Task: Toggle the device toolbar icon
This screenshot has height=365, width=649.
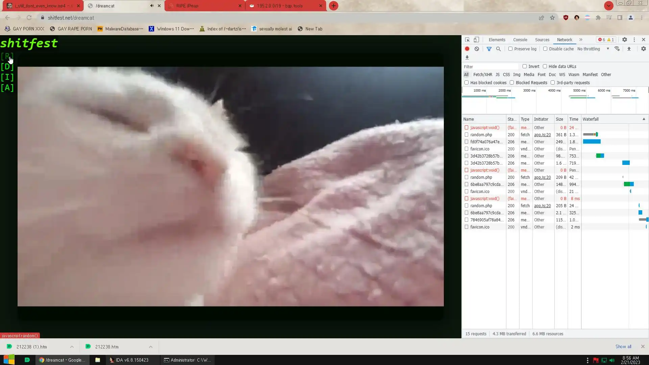Action: pos(476,40)
